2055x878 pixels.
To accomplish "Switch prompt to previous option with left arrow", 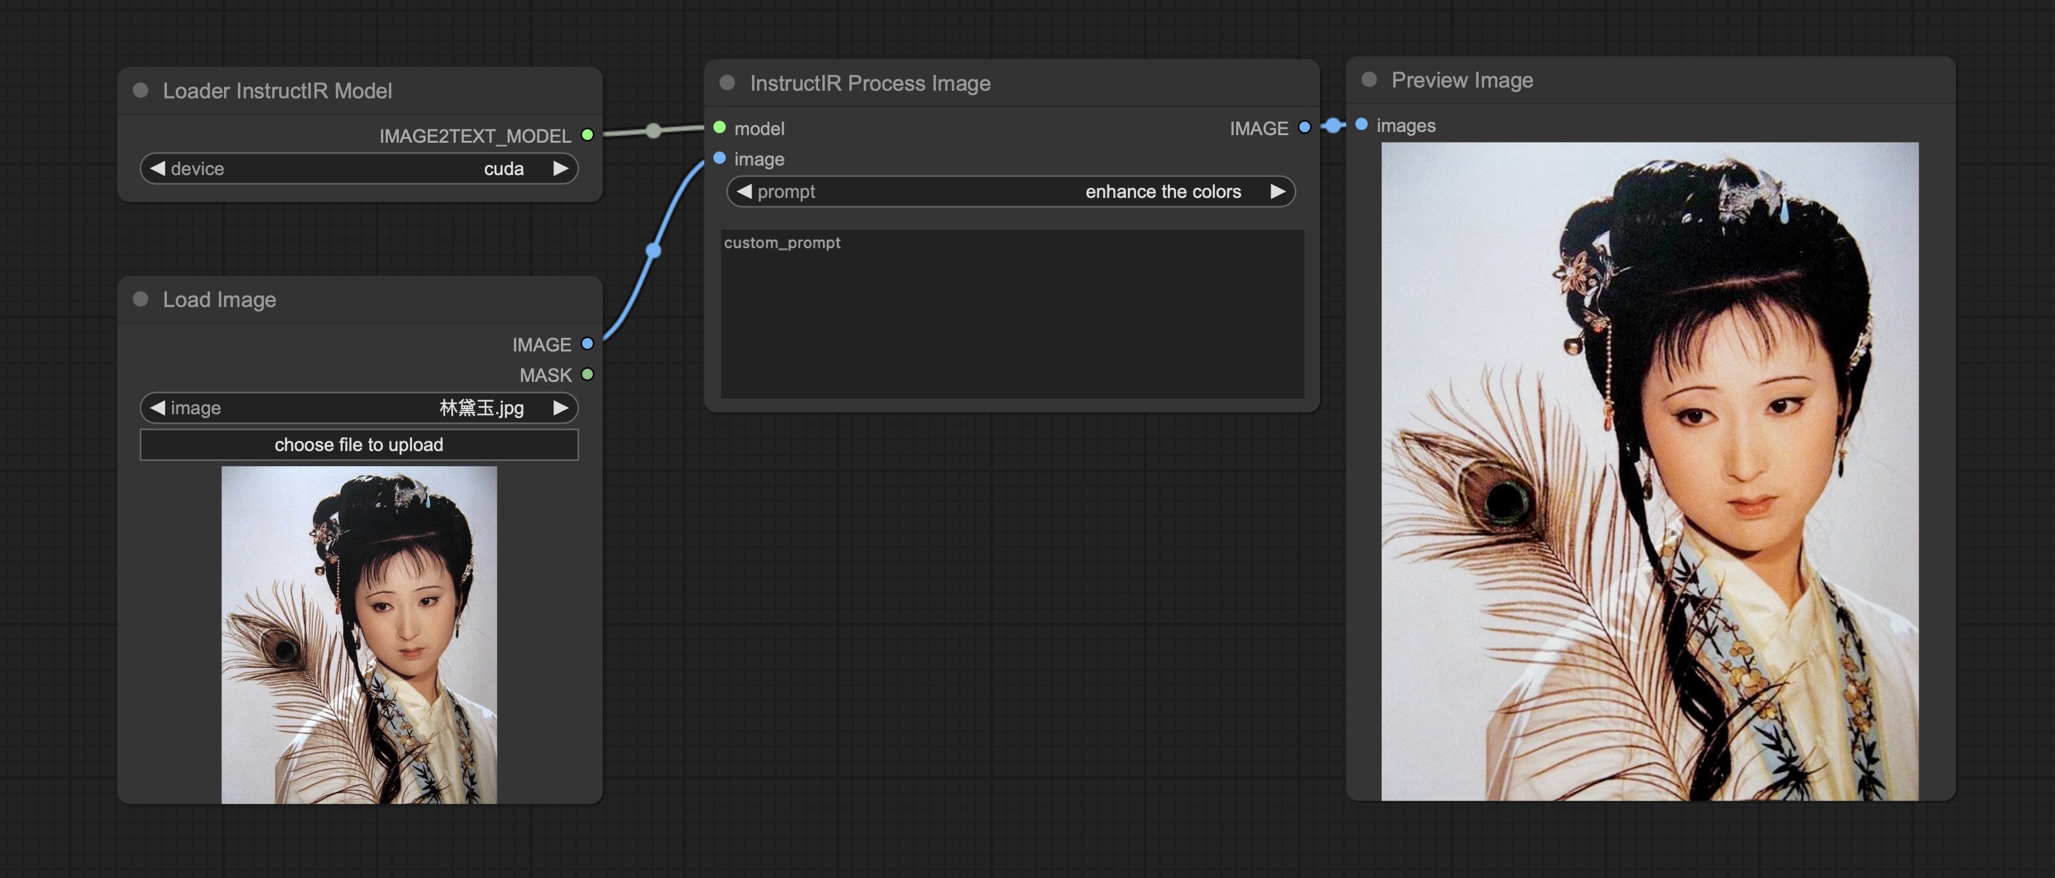I will (x=744, y=192).
